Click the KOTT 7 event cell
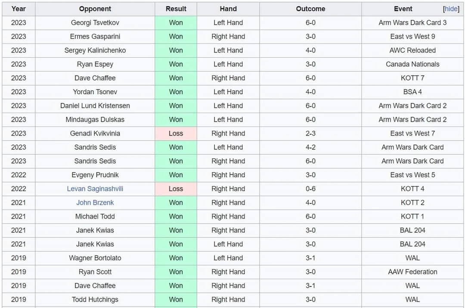The image size is (465, 308). click(x=412, y=78)
